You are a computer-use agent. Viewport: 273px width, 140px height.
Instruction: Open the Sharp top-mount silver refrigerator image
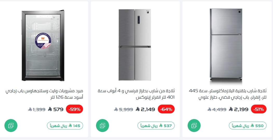point(227,44)
